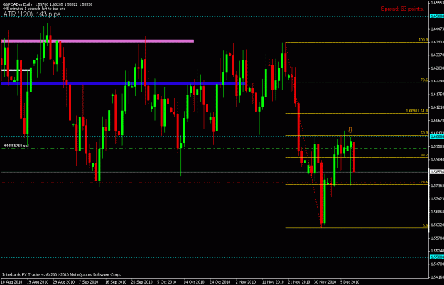Click the '30 Nov 2010' date label

[325, 282]
